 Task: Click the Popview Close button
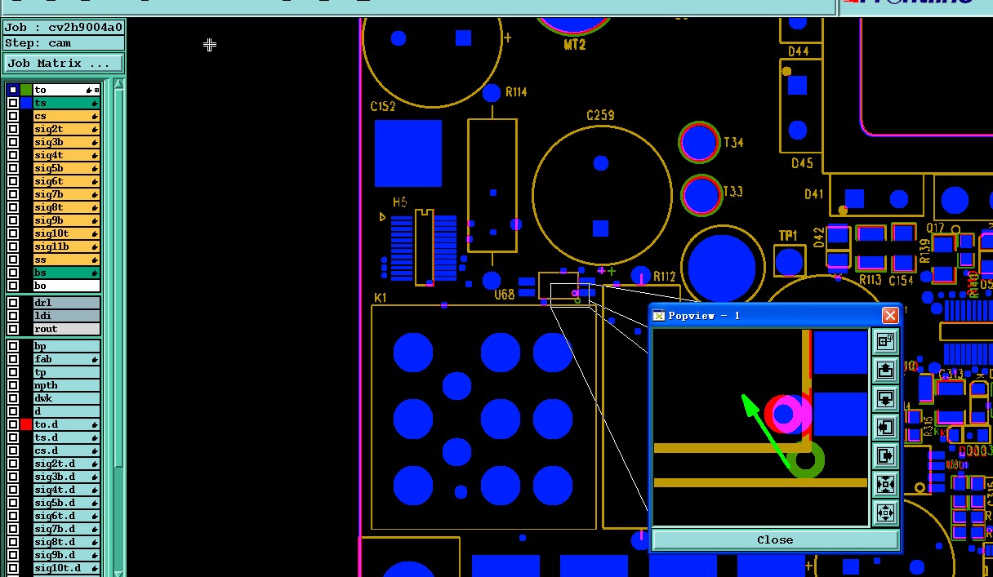[775, 539]
